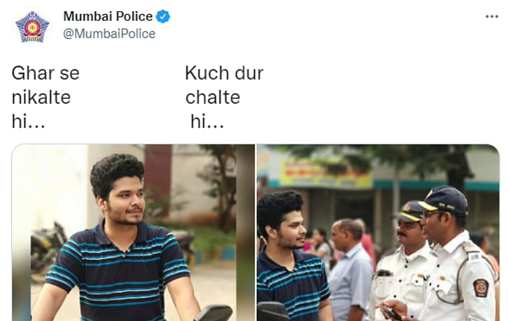This screenshot has height=321, width=508.
Task: Click the officer's orange shoulder badge emblem
Action: pyautogui.click(x=481, y=288)
